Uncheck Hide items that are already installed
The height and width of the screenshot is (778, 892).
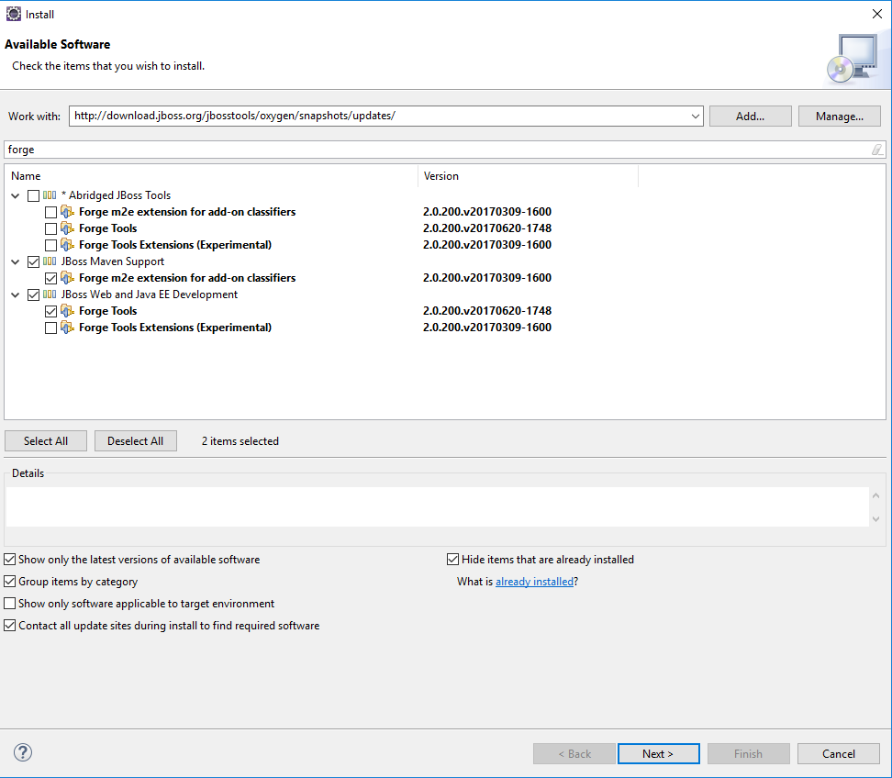pos(453,560)
